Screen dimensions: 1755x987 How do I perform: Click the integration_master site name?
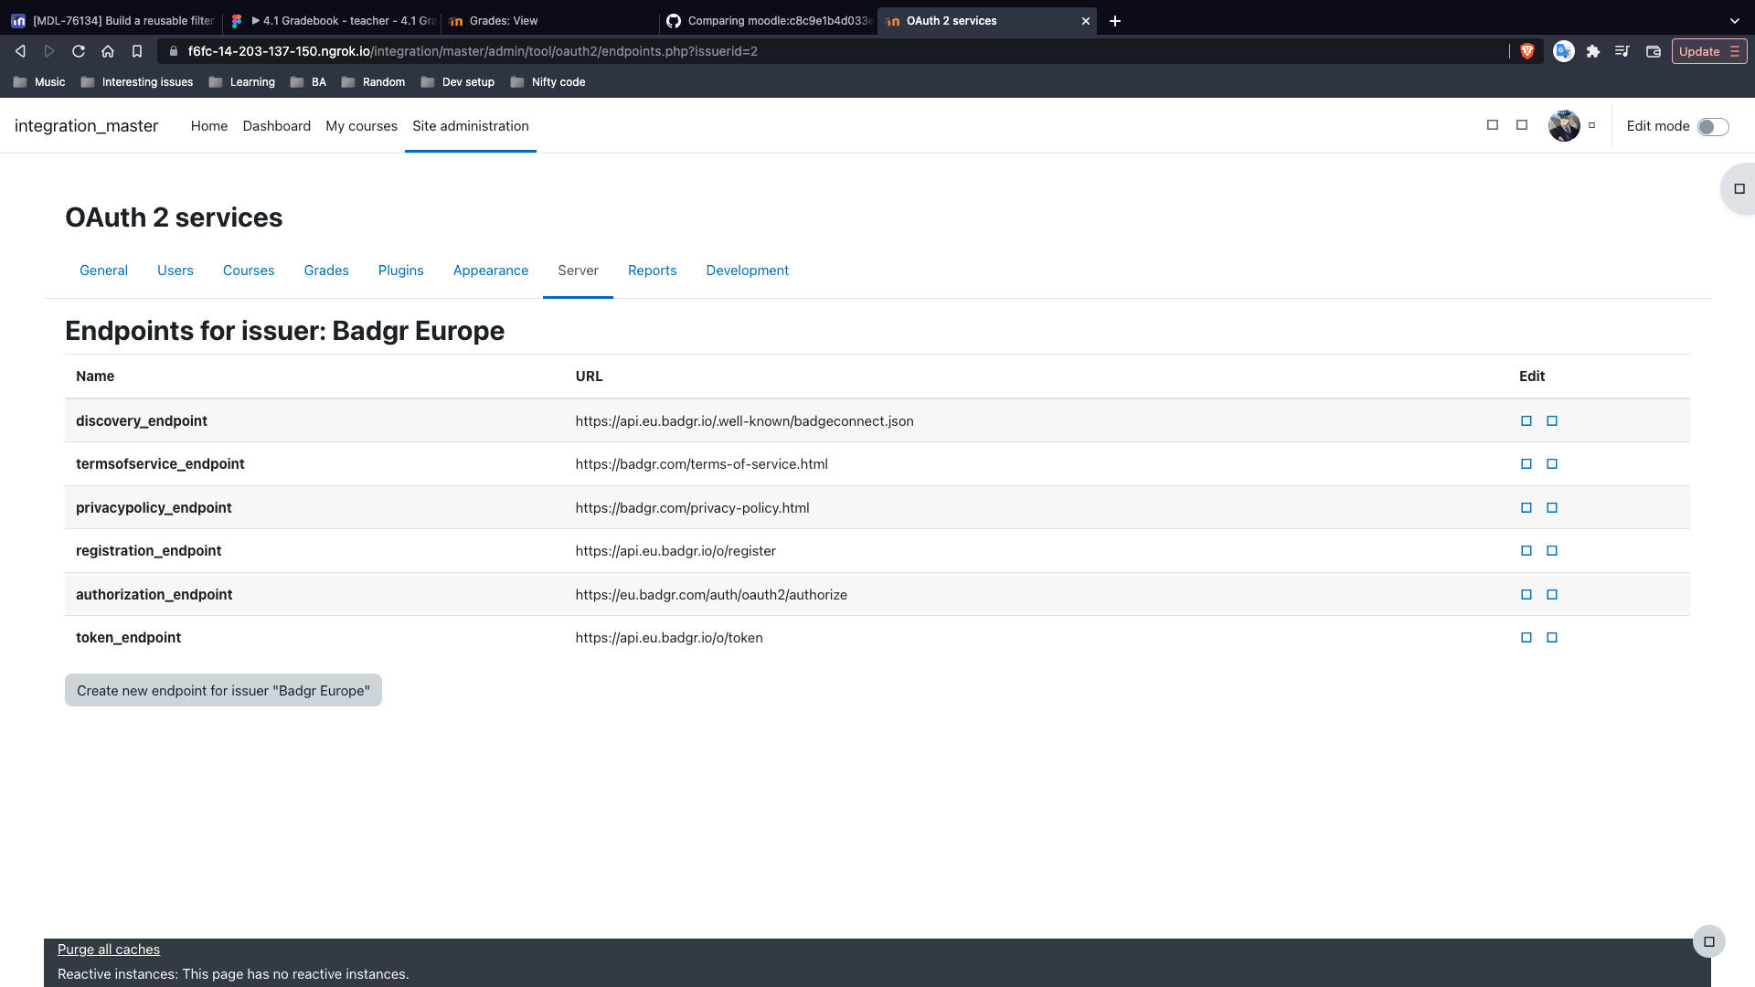click(x=86, y=126)
